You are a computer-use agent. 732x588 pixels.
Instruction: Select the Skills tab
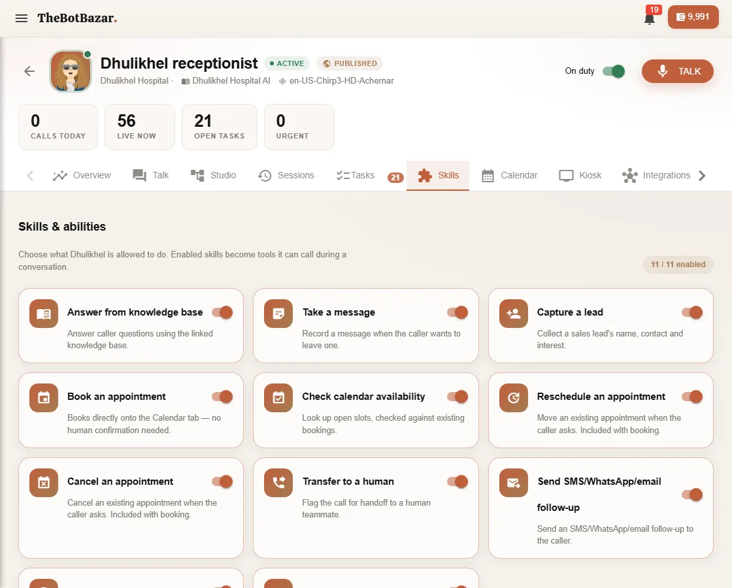point(438,176)
